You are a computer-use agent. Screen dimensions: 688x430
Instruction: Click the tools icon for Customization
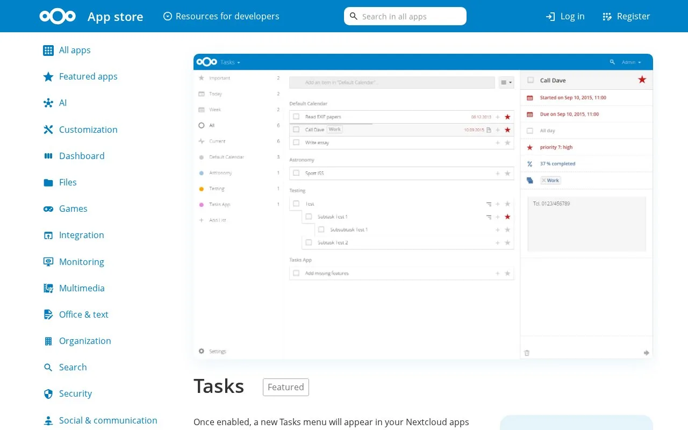click(48, 130)
